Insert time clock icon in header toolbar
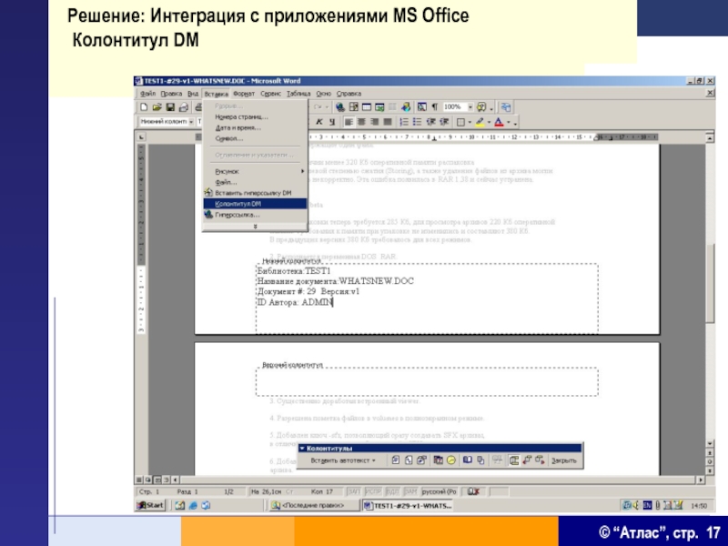The image size is (728, 546). click(x=450, y=460)
